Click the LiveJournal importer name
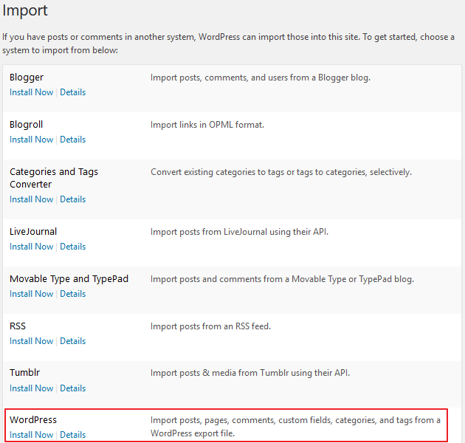The height and width of the screenshot is (443, 465). point(33,231)
